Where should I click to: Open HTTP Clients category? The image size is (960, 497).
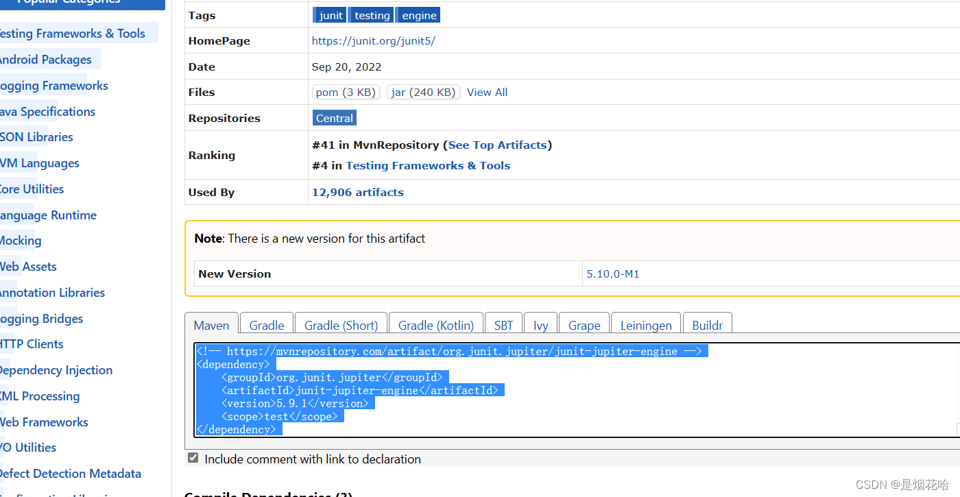coord(31,343)
